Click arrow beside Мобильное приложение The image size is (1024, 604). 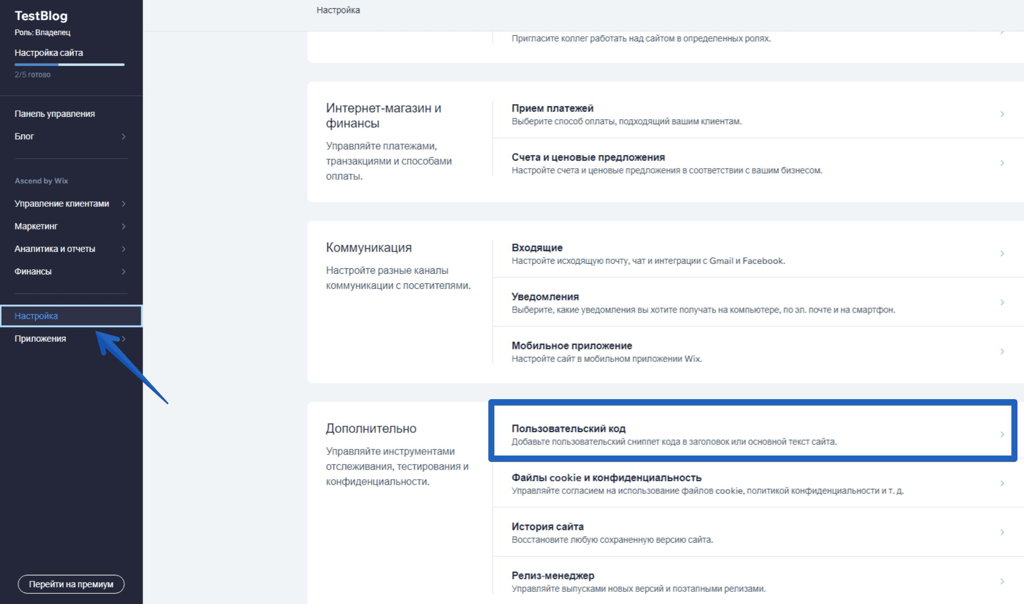pyautogui.click(x=1002, y=351)
